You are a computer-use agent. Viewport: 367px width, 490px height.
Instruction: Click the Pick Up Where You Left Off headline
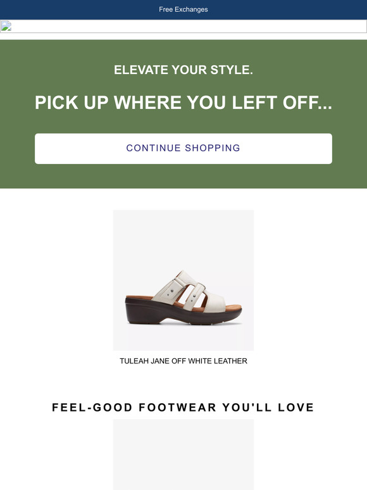(183, 102)
